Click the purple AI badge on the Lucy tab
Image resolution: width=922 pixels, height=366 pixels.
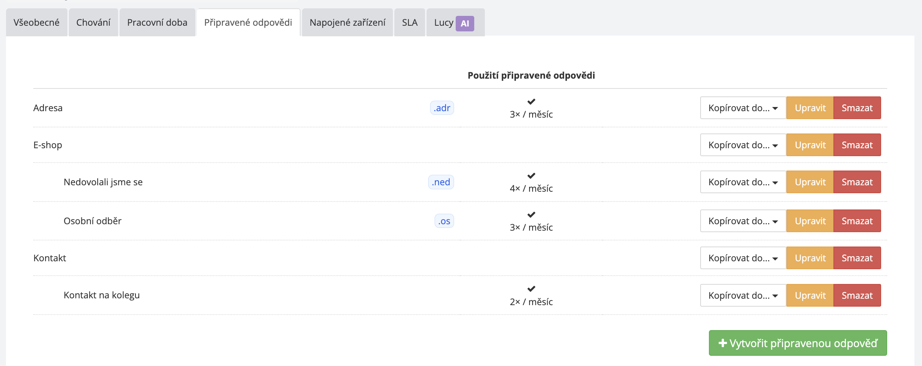pyautogui.click(x=465, y=23)
